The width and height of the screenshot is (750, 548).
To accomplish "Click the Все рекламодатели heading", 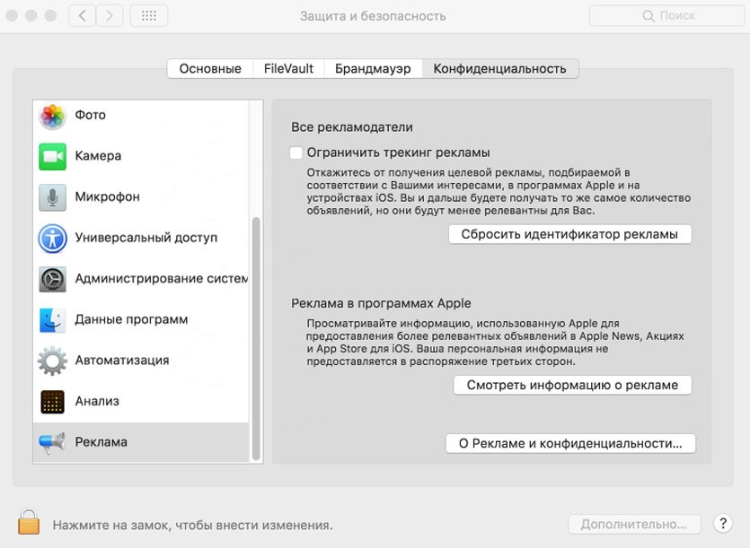I will click(351, 127).
